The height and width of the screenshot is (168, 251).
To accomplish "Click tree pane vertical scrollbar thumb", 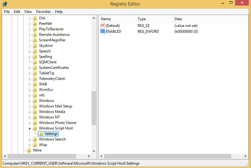I will [x=94, y=108].
